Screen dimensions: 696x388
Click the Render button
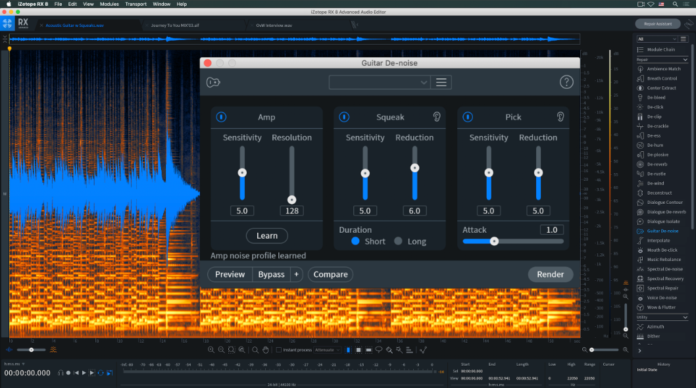click(551, 274)
